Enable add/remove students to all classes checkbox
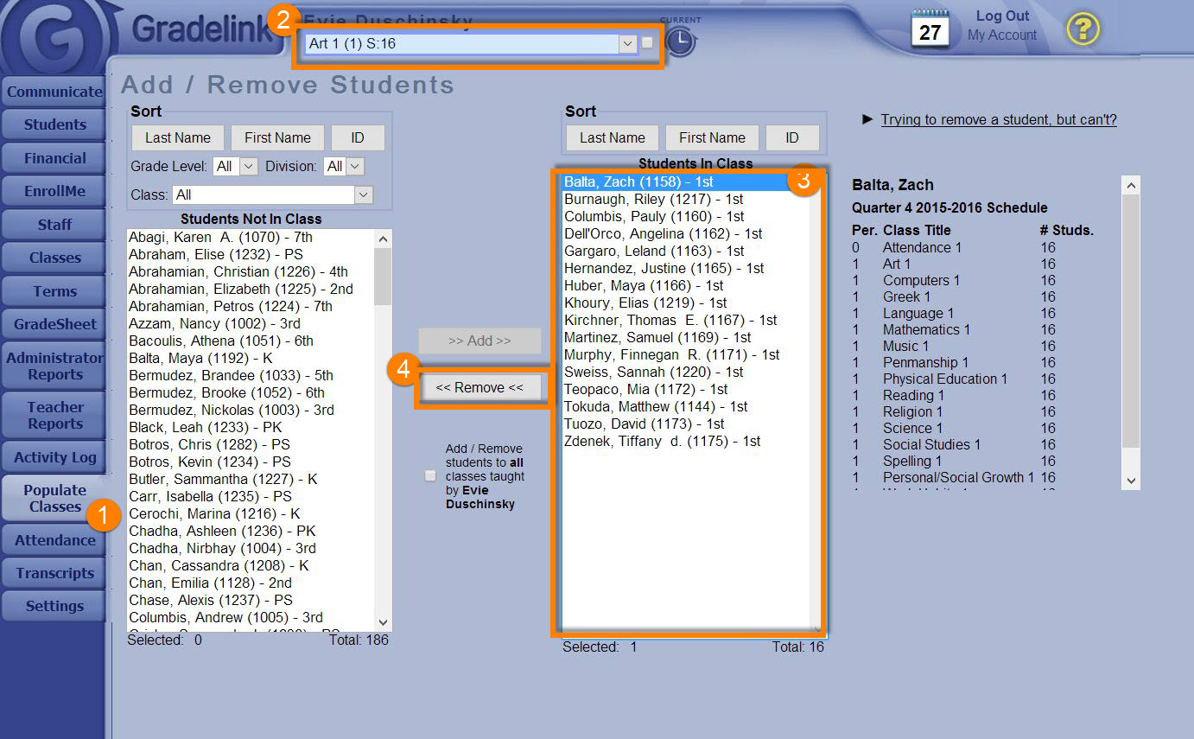The height and width of the screenshot is (739, 1194). click(430, 476)
